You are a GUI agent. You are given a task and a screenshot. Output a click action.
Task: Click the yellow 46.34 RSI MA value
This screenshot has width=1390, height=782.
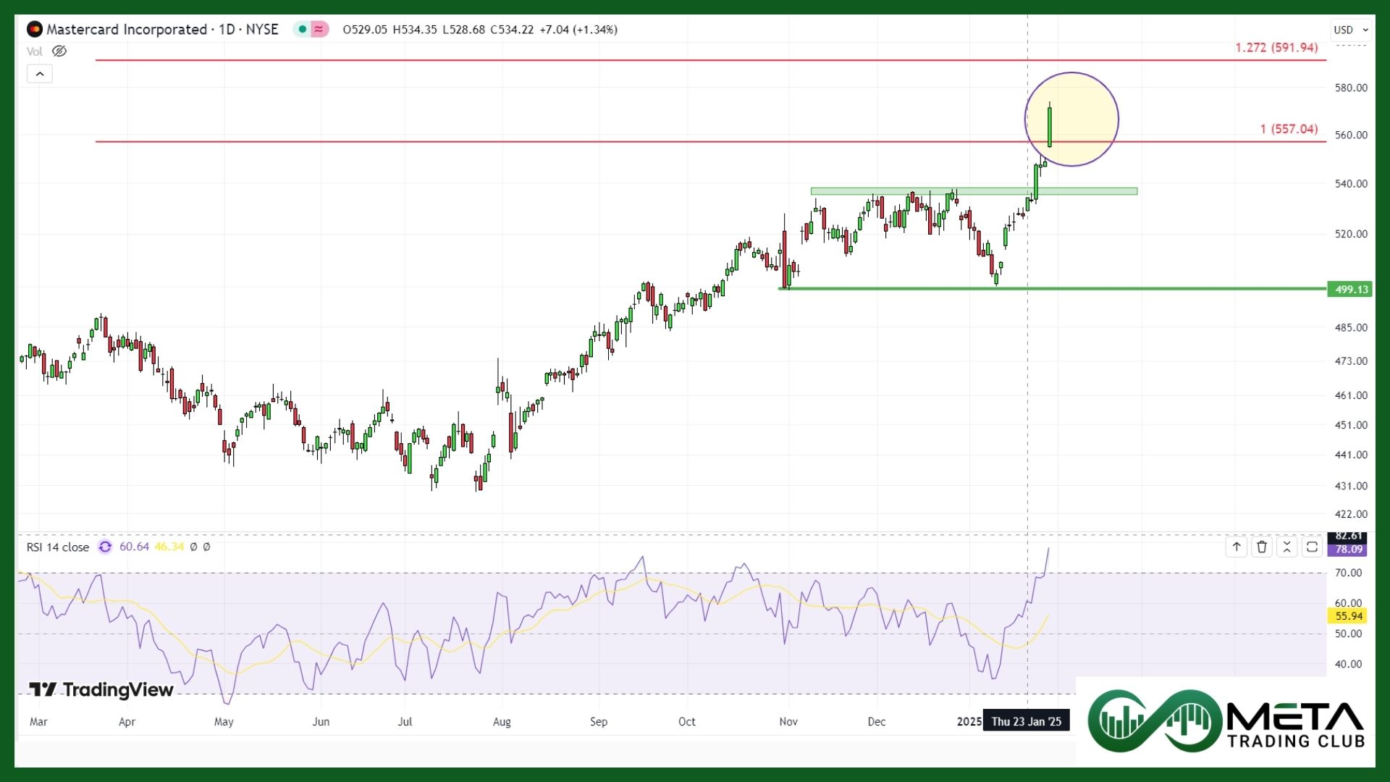pyautogui.click(x=169, y=547)
